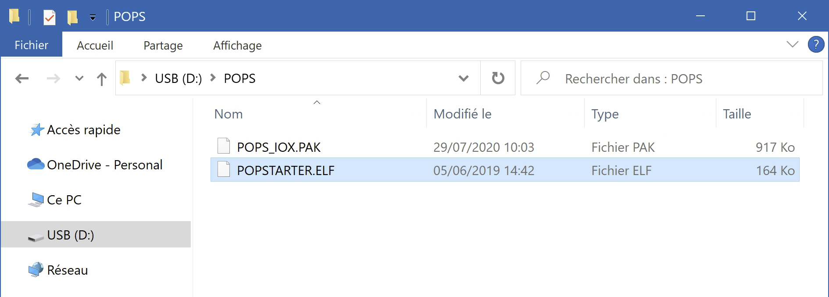Go back with the left arrow

[x=22, y=79]
